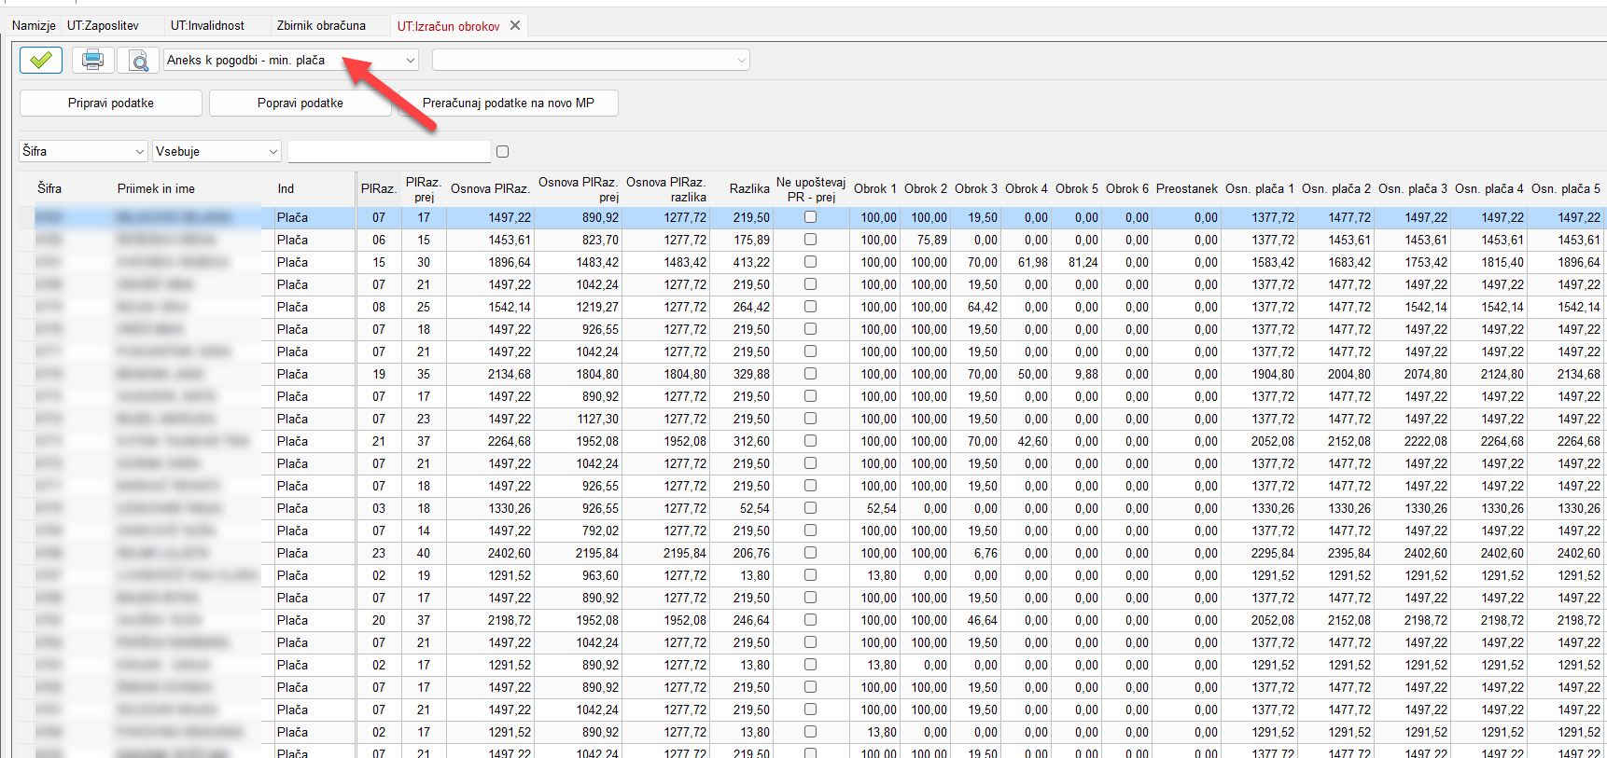Close the UT:Izračun obrokov tab

point(515,26)
